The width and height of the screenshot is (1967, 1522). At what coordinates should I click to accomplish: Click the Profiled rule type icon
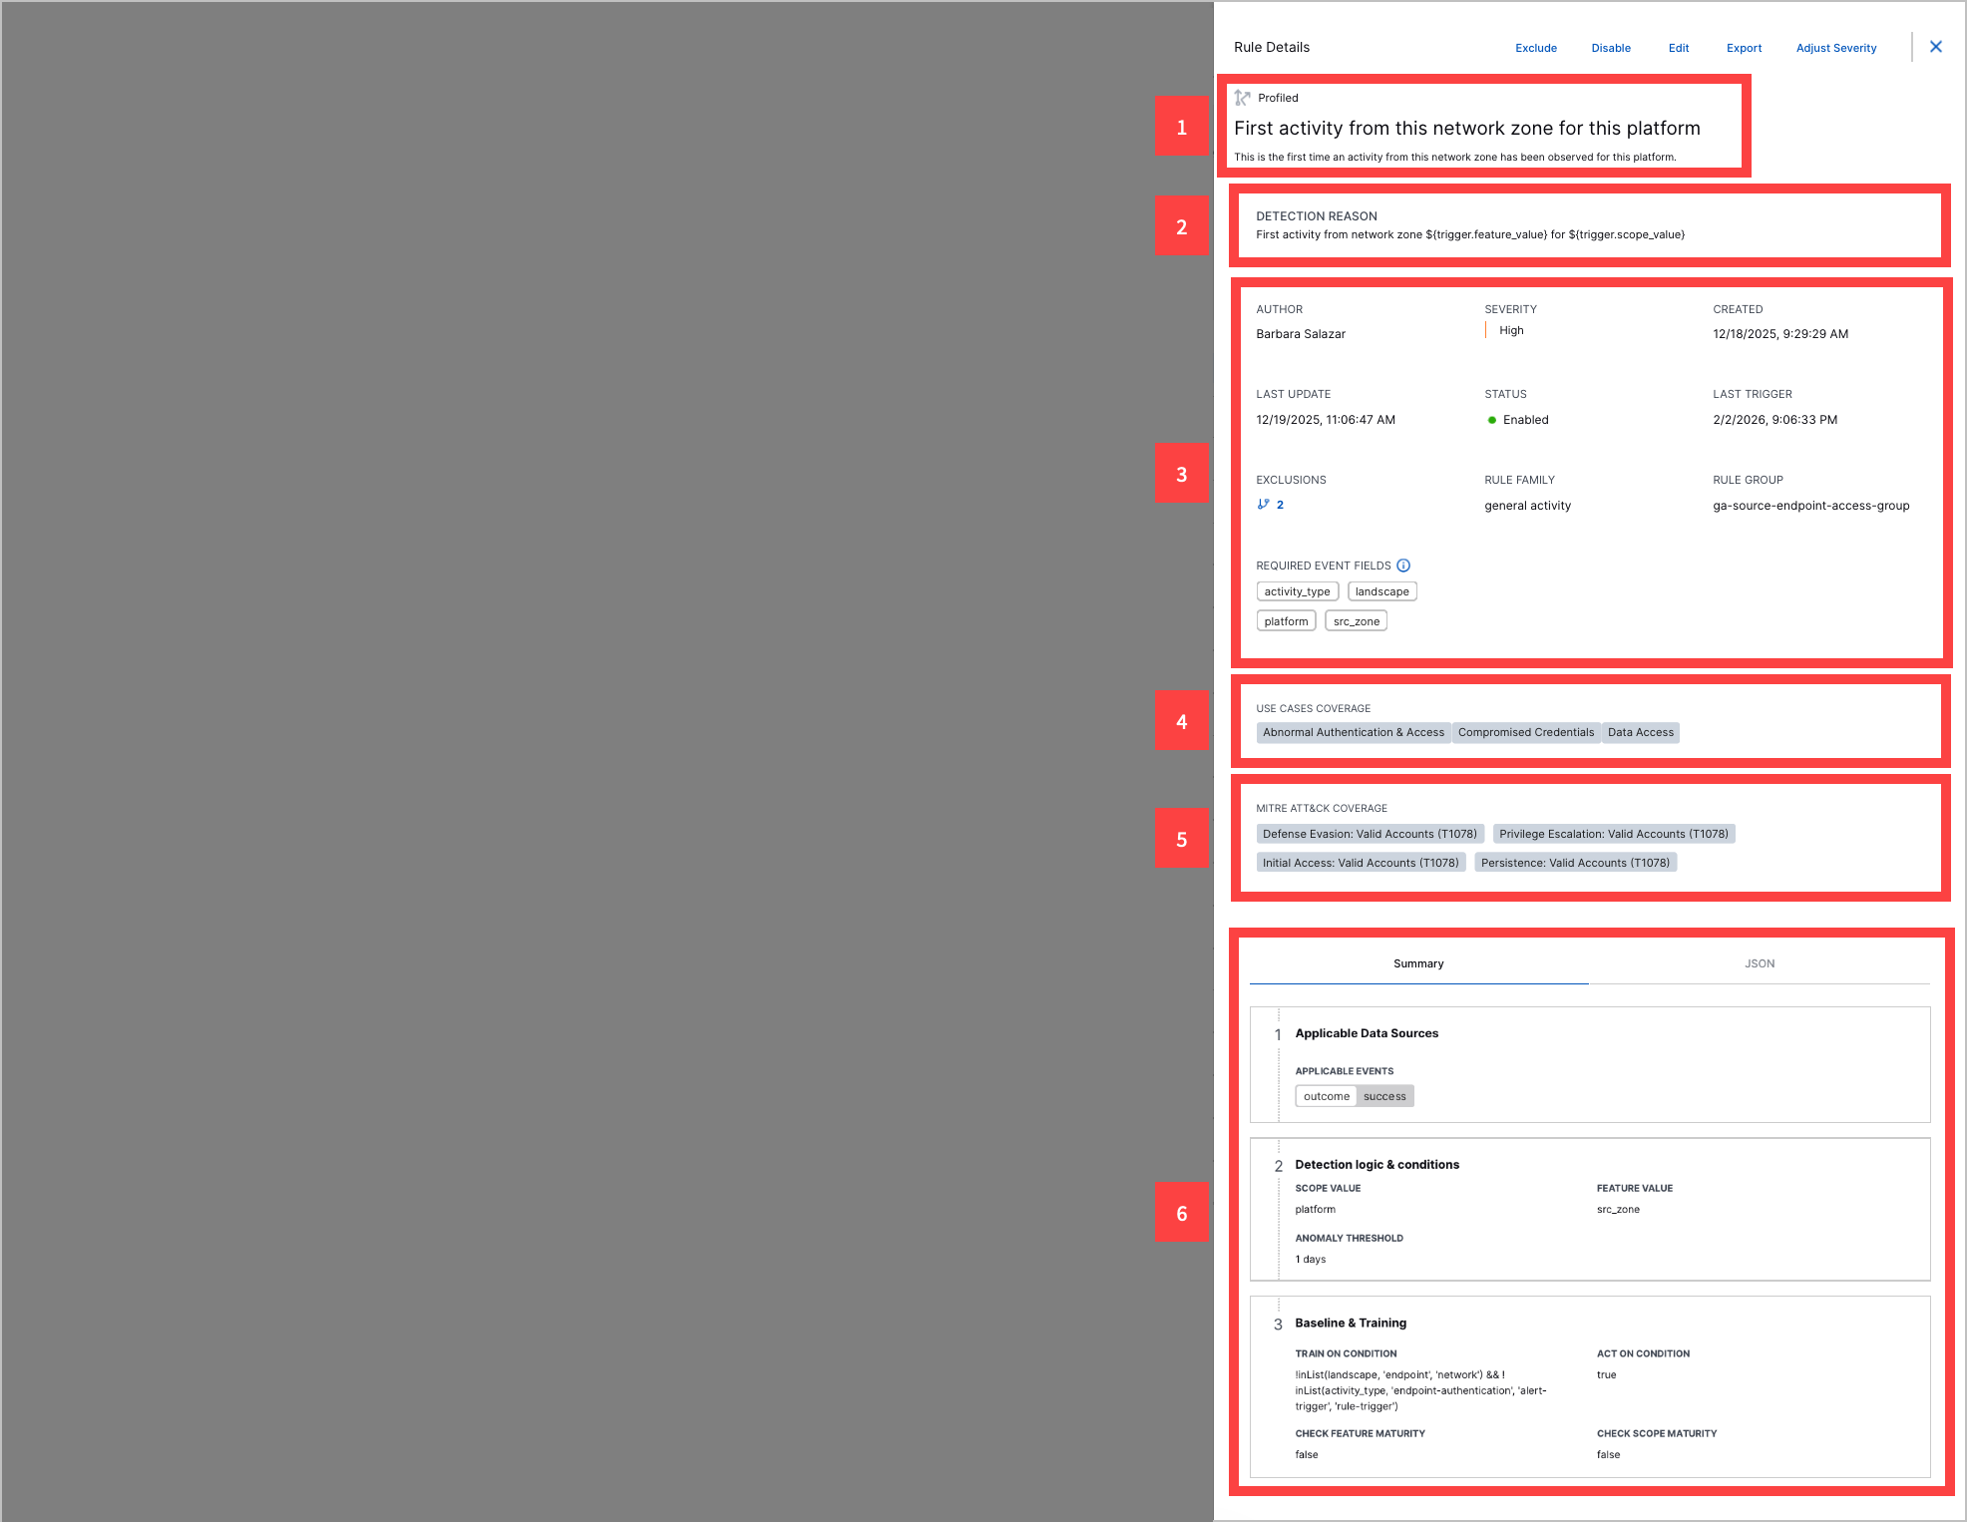1243,97
